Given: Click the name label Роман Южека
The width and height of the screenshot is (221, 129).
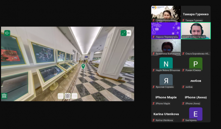Looking at the screenshot, I should pos(193,70).
